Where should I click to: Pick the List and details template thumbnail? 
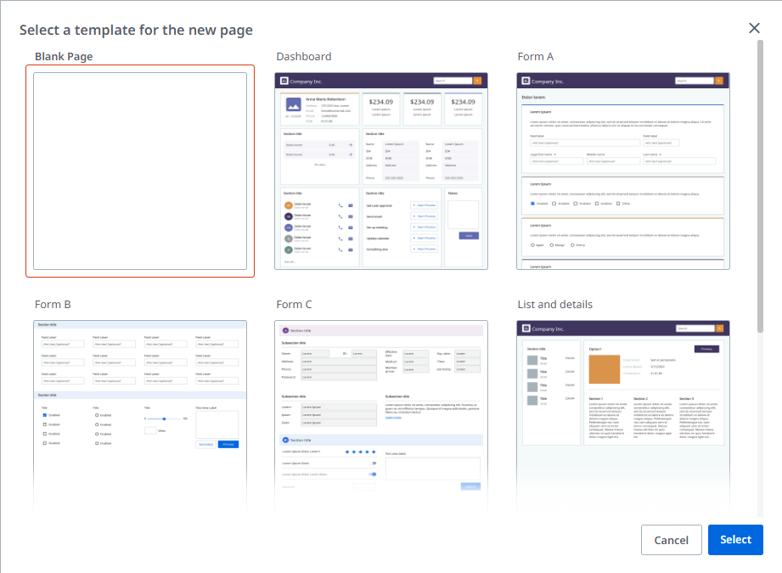coord(623,418)
